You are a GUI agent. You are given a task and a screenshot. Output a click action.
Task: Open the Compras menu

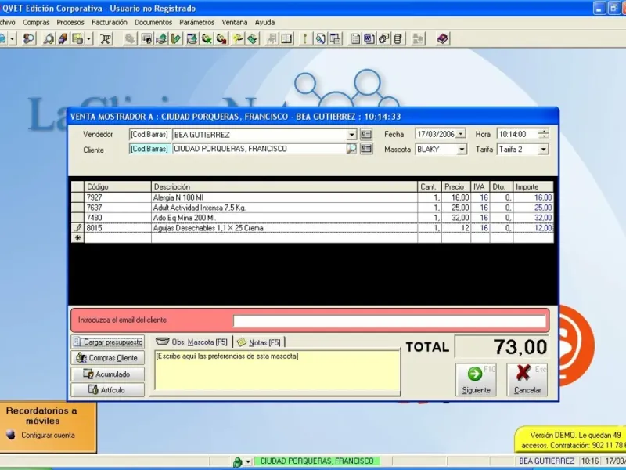tap(36, 23)
